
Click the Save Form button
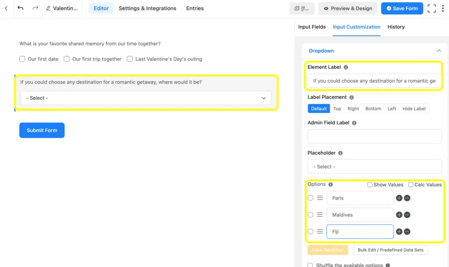pos(402,8)
